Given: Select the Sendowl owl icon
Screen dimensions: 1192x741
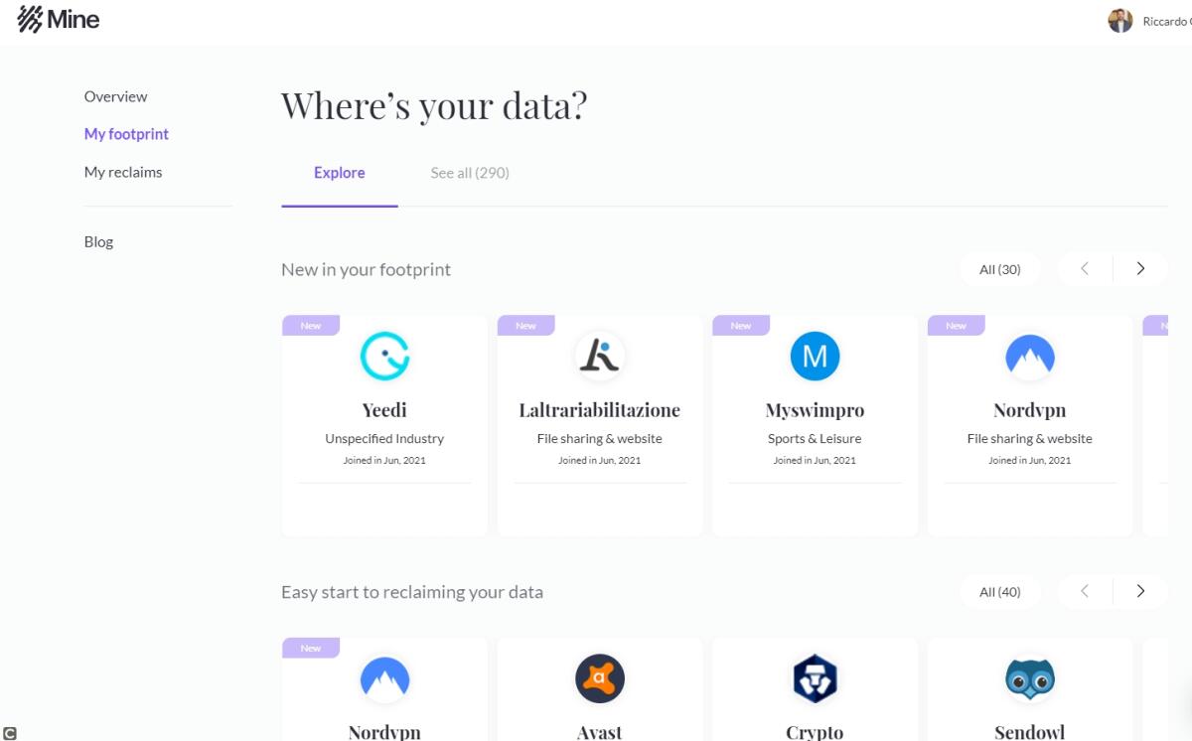Looking at the screenshot, I should 1029,679.
